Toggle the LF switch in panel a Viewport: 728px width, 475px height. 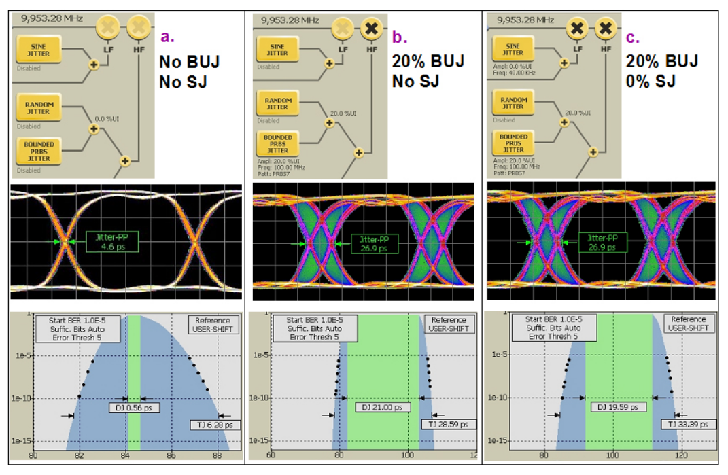coord(109,28)
